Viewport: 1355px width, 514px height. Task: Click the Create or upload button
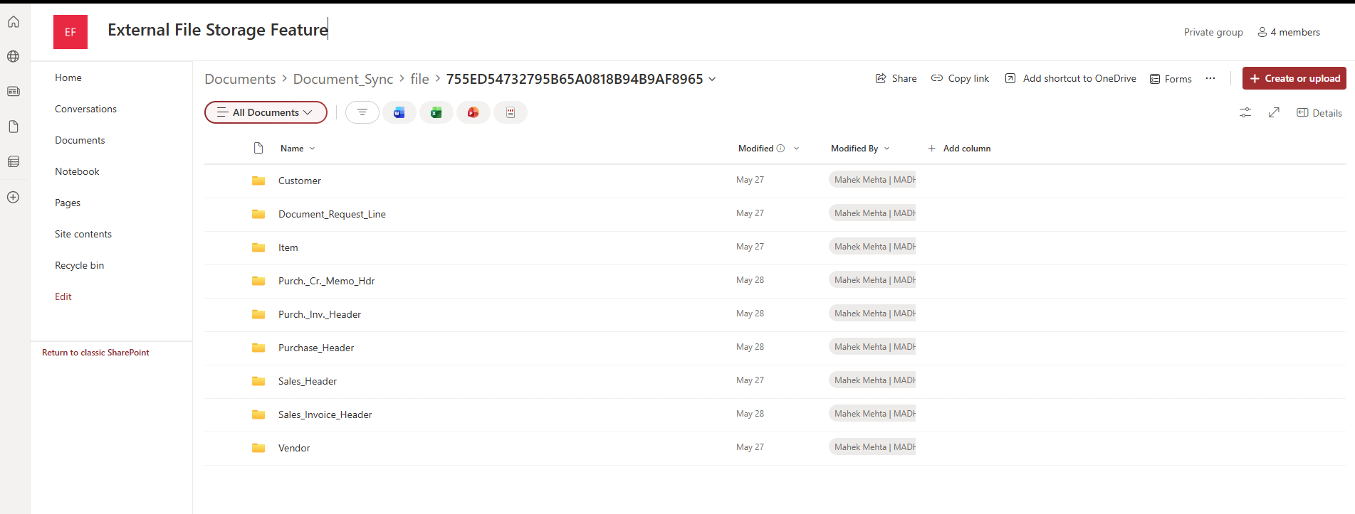point(1294,78)
